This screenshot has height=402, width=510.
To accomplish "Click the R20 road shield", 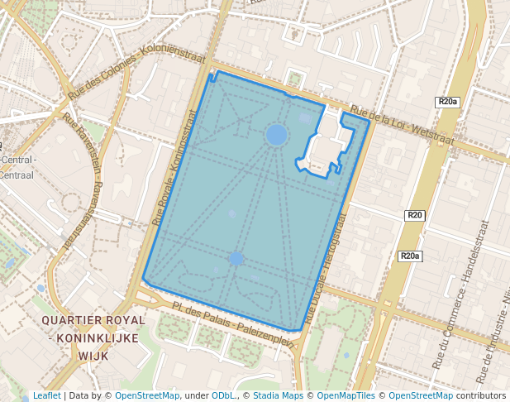I will pyautogui.click(x=415, y=215).
